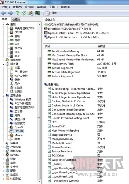Expand the 性能测试 tree node
Image resolution: width=129 pixels, height=184 pixels.
4,179
